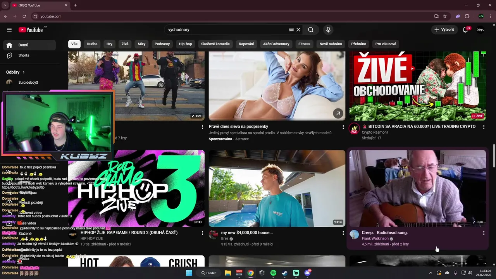Viewport: 496px width, 279px height.
Task: Open options for the podprsenky ad
Action: [343, 127]
